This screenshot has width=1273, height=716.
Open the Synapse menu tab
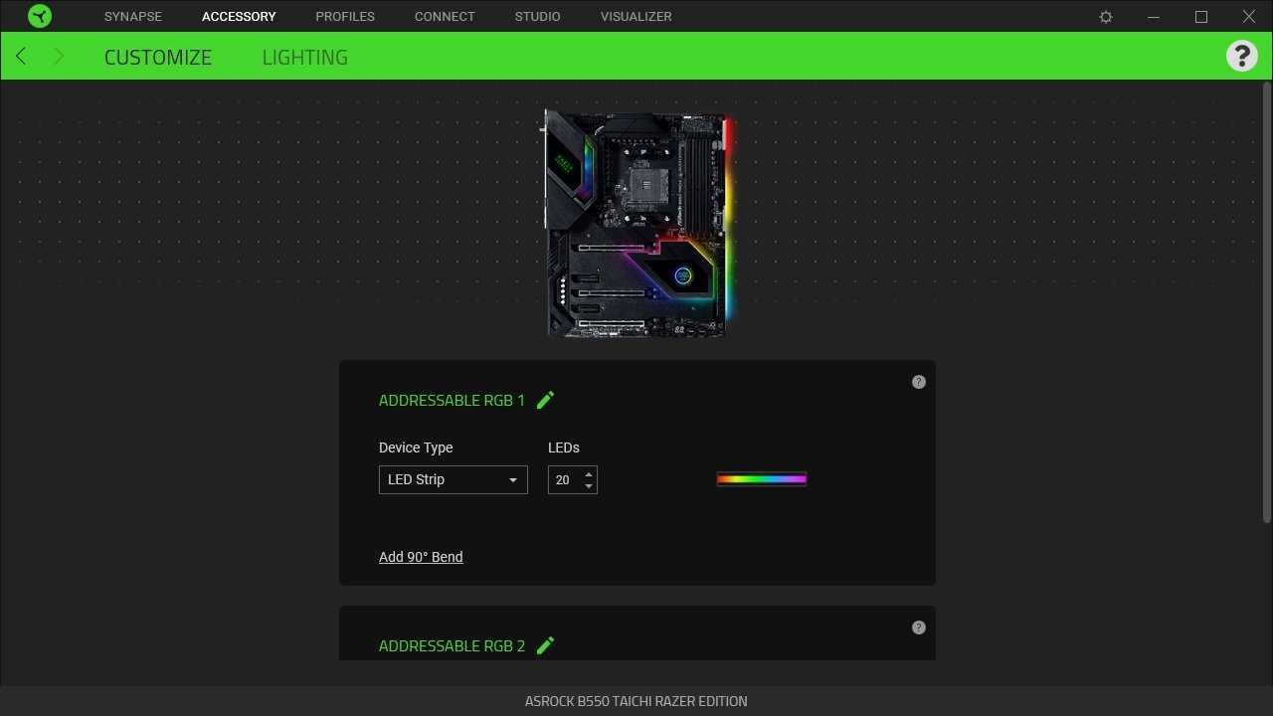pos(132,16)
